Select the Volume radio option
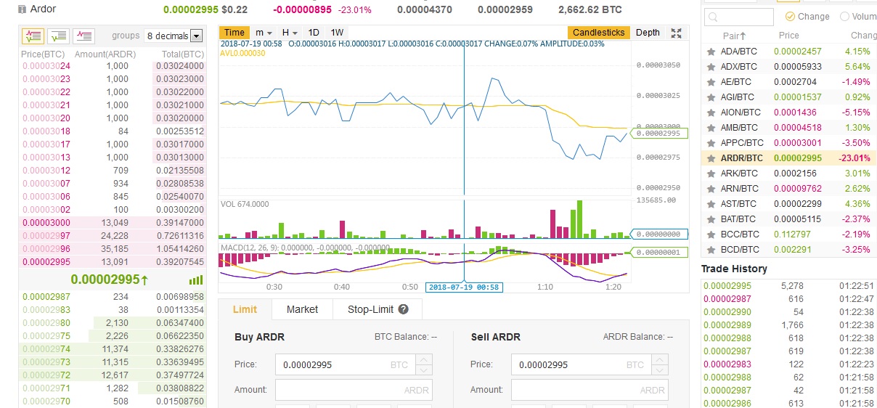The image size is (877, 408). tap(844, 16)
